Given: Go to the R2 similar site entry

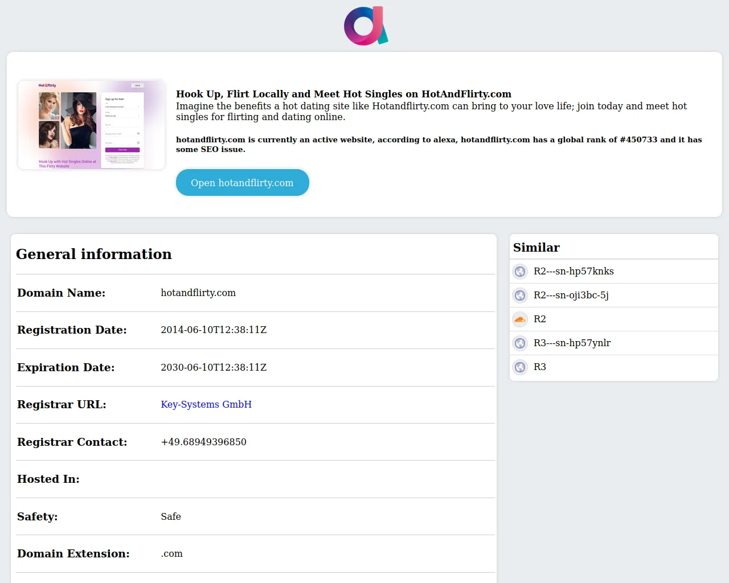Looking at the screenshot, I should 540,319.
